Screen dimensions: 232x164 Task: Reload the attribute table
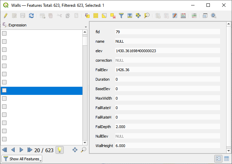click(x=31, y=16)
